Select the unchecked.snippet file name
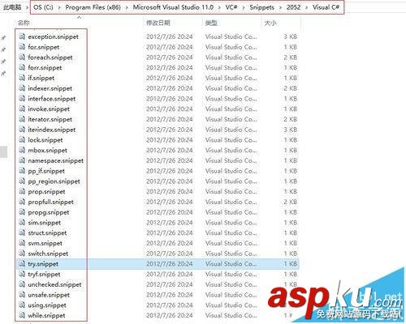The width and height of the screenshot is (406, 324). (x=54, y=284)
